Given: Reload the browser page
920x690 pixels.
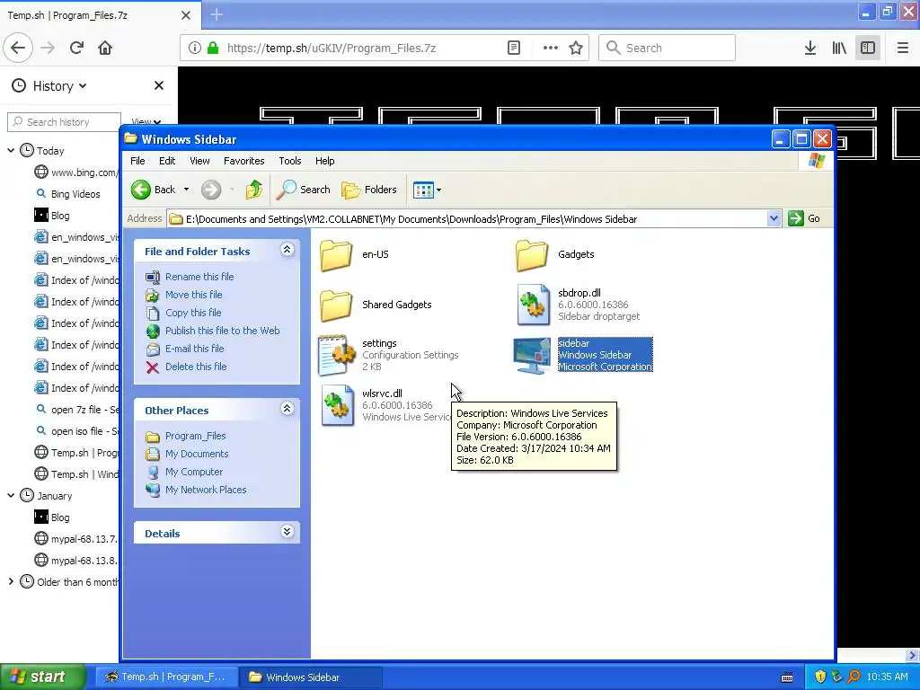Looking at the screenshot, I should [x=76, y=48].
